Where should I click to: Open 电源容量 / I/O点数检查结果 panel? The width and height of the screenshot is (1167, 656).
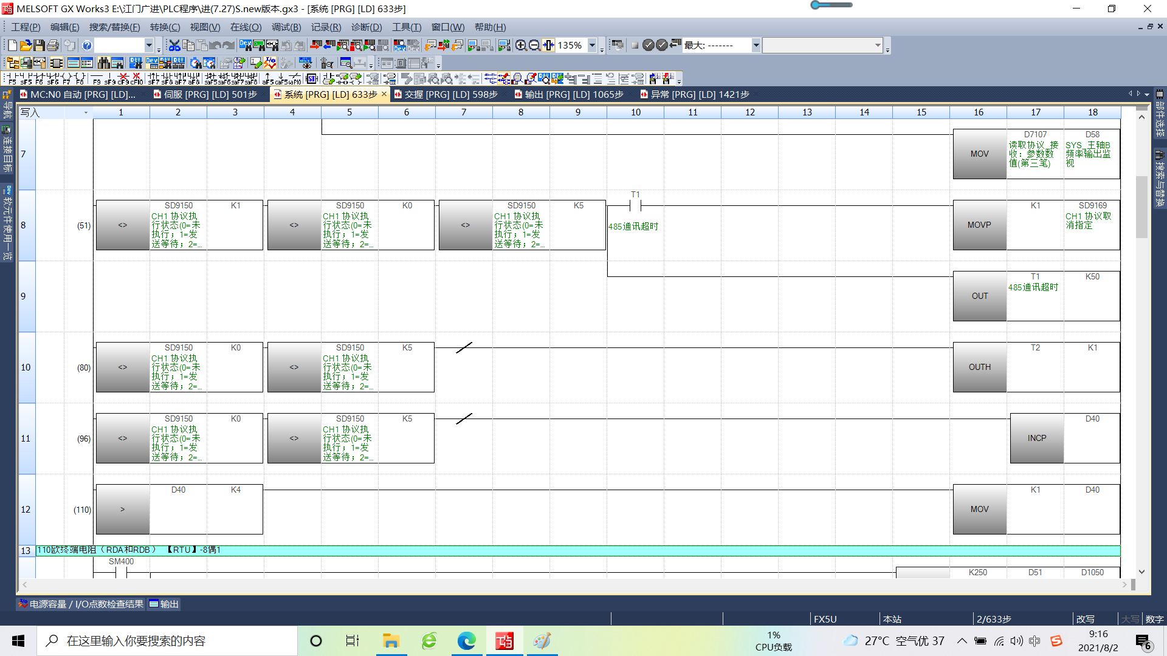click(x=81, y=604)
